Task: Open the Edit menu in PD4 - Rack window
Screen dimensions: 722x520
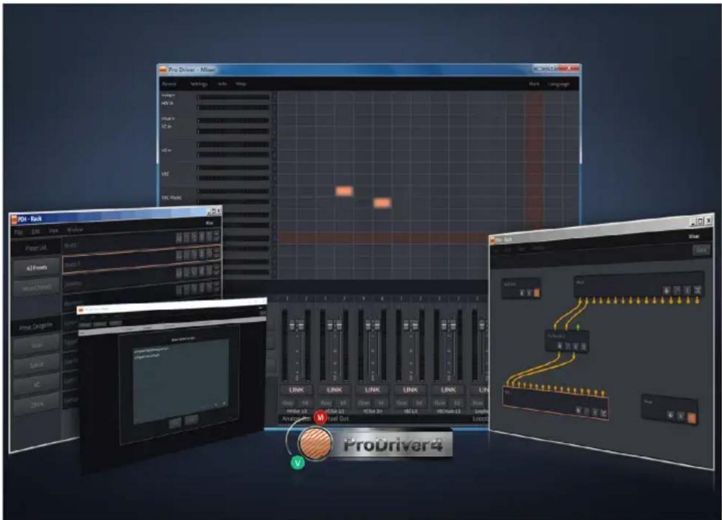Action: click(x=35, y=231)
